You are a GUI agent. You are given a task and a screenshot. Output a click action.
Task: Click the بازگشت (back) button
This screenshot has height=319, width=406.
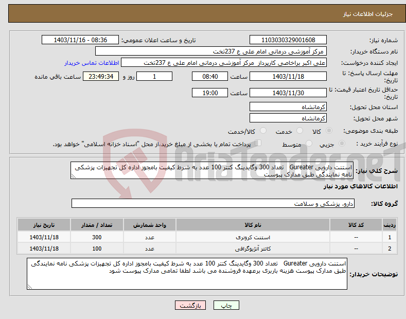(x=190, y=305)
